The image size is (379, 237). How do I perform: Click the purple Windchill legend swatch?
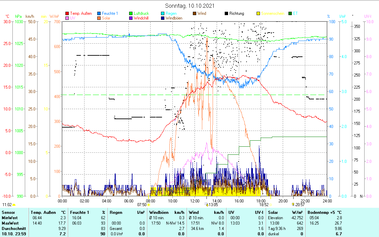131,18
